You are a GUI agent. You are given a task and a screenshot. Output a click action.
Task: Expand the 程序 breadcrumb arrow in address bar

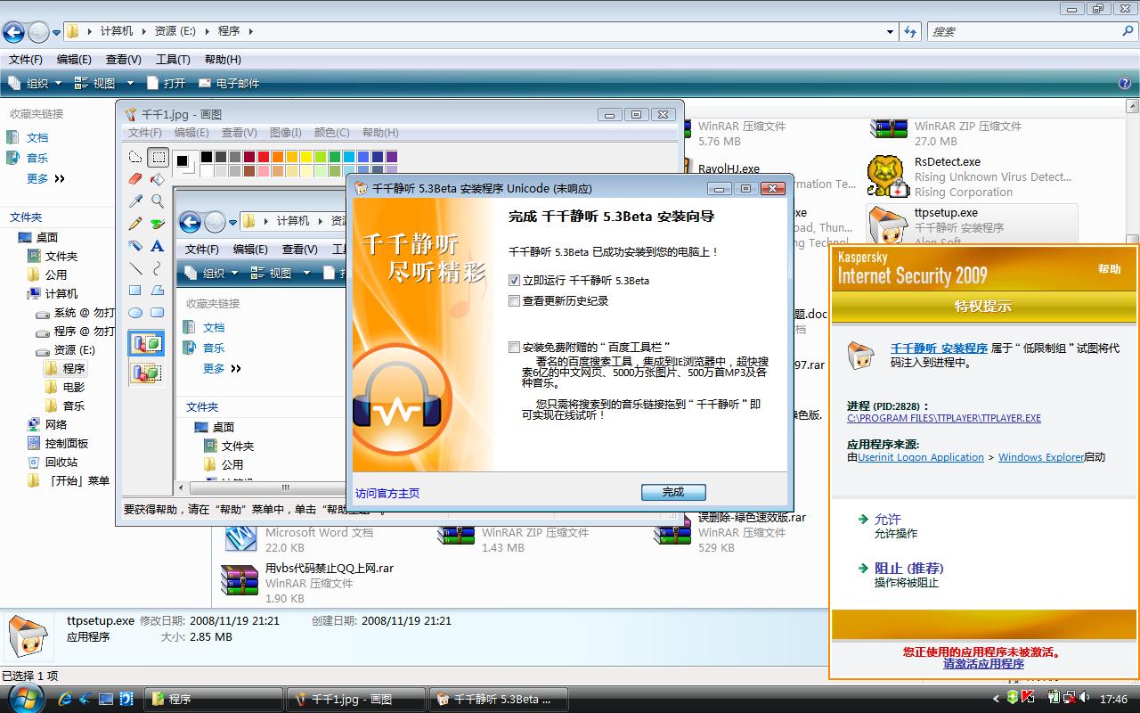click(251, 31)
